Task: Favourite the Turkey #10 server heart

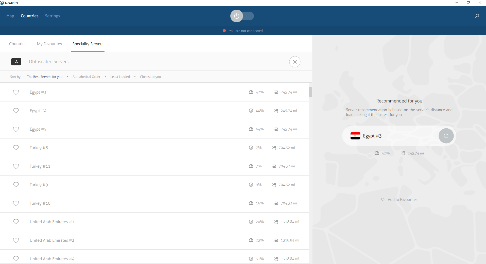Action: pyautogui.click(x=16, y=203)
